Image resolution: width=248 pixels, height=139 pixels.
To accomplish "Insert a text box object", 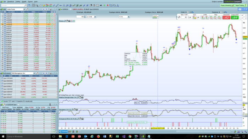I will click(x=97, y=5).
